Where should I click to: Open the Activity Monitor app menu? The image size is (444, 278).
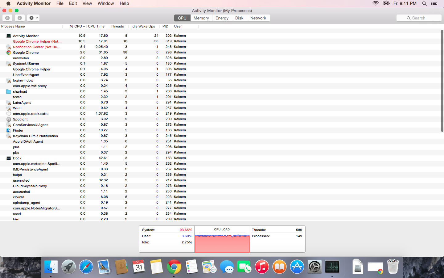tap(34, 3)
